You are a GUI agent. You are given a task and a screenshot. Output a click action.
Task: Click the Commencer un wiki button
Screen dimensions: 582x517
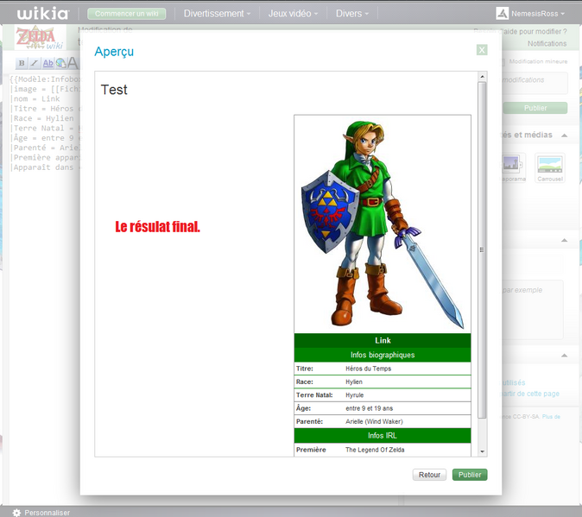tap(127, 14)
